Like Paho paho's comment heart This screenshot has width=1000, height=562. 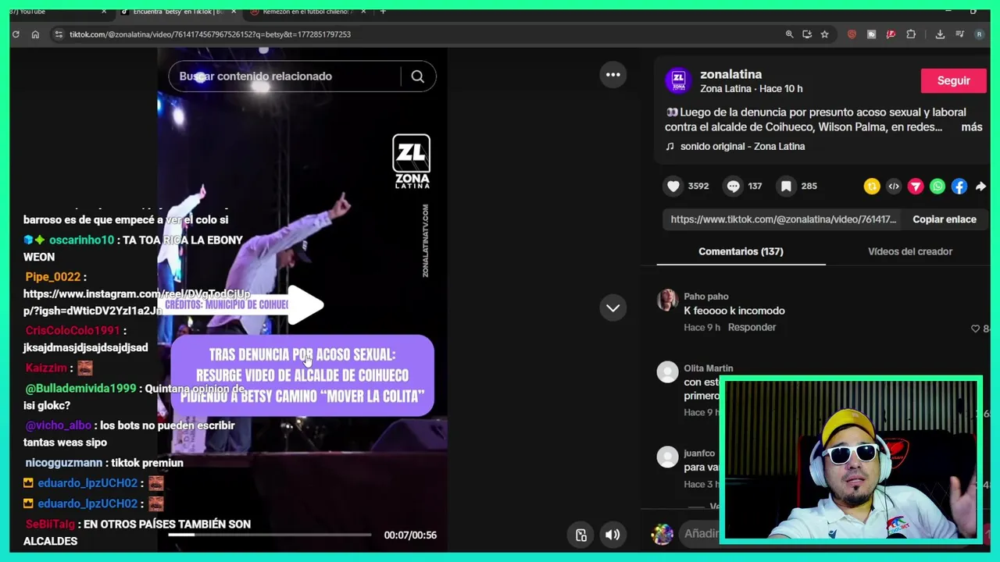coord(975,329)
